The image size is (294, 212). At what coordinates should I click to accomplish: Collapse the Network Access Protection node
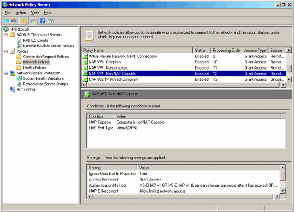[6, 73]
